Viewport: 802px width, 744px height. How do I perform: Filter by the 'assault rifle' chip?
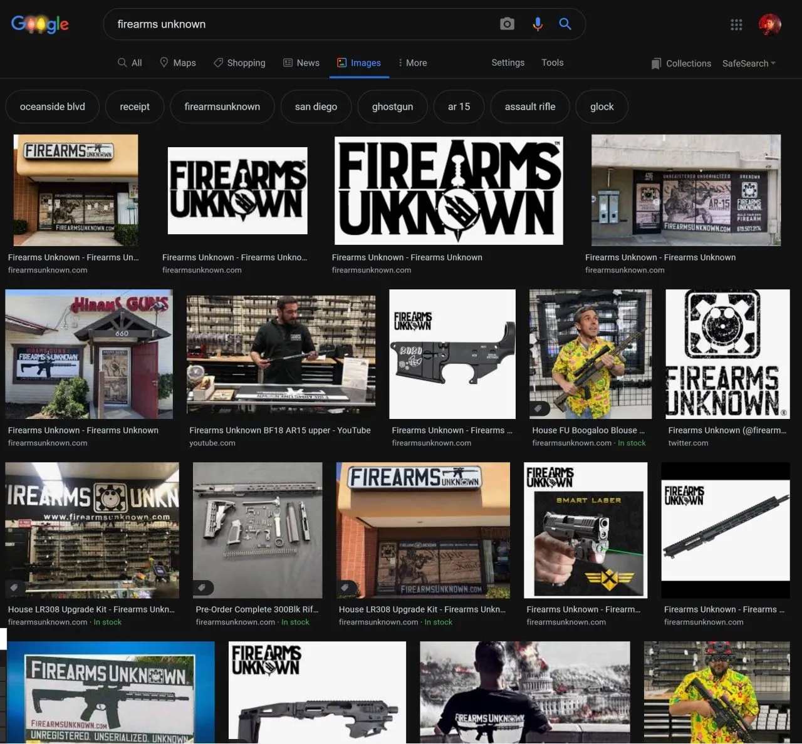pyautogui.click(x=530, y=106)
